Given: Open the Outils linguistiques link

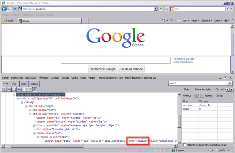Looking at the screenshot, I should pyautogui.click(x=183, y=62).
